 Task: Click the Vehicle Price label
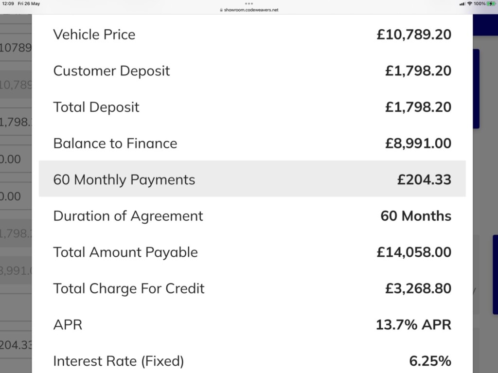pos(94,35)
